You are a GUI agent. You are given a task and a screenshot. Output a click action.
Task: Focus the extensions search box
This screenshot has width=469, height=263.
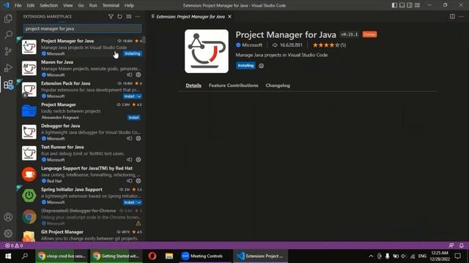coord(83,28)
